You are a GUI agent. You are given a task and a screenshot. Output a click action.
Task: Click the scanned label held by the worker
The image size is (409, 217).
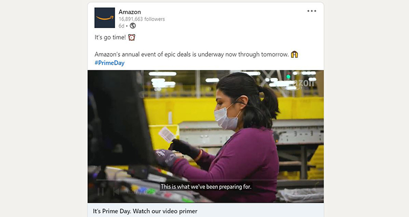point(167,134)
